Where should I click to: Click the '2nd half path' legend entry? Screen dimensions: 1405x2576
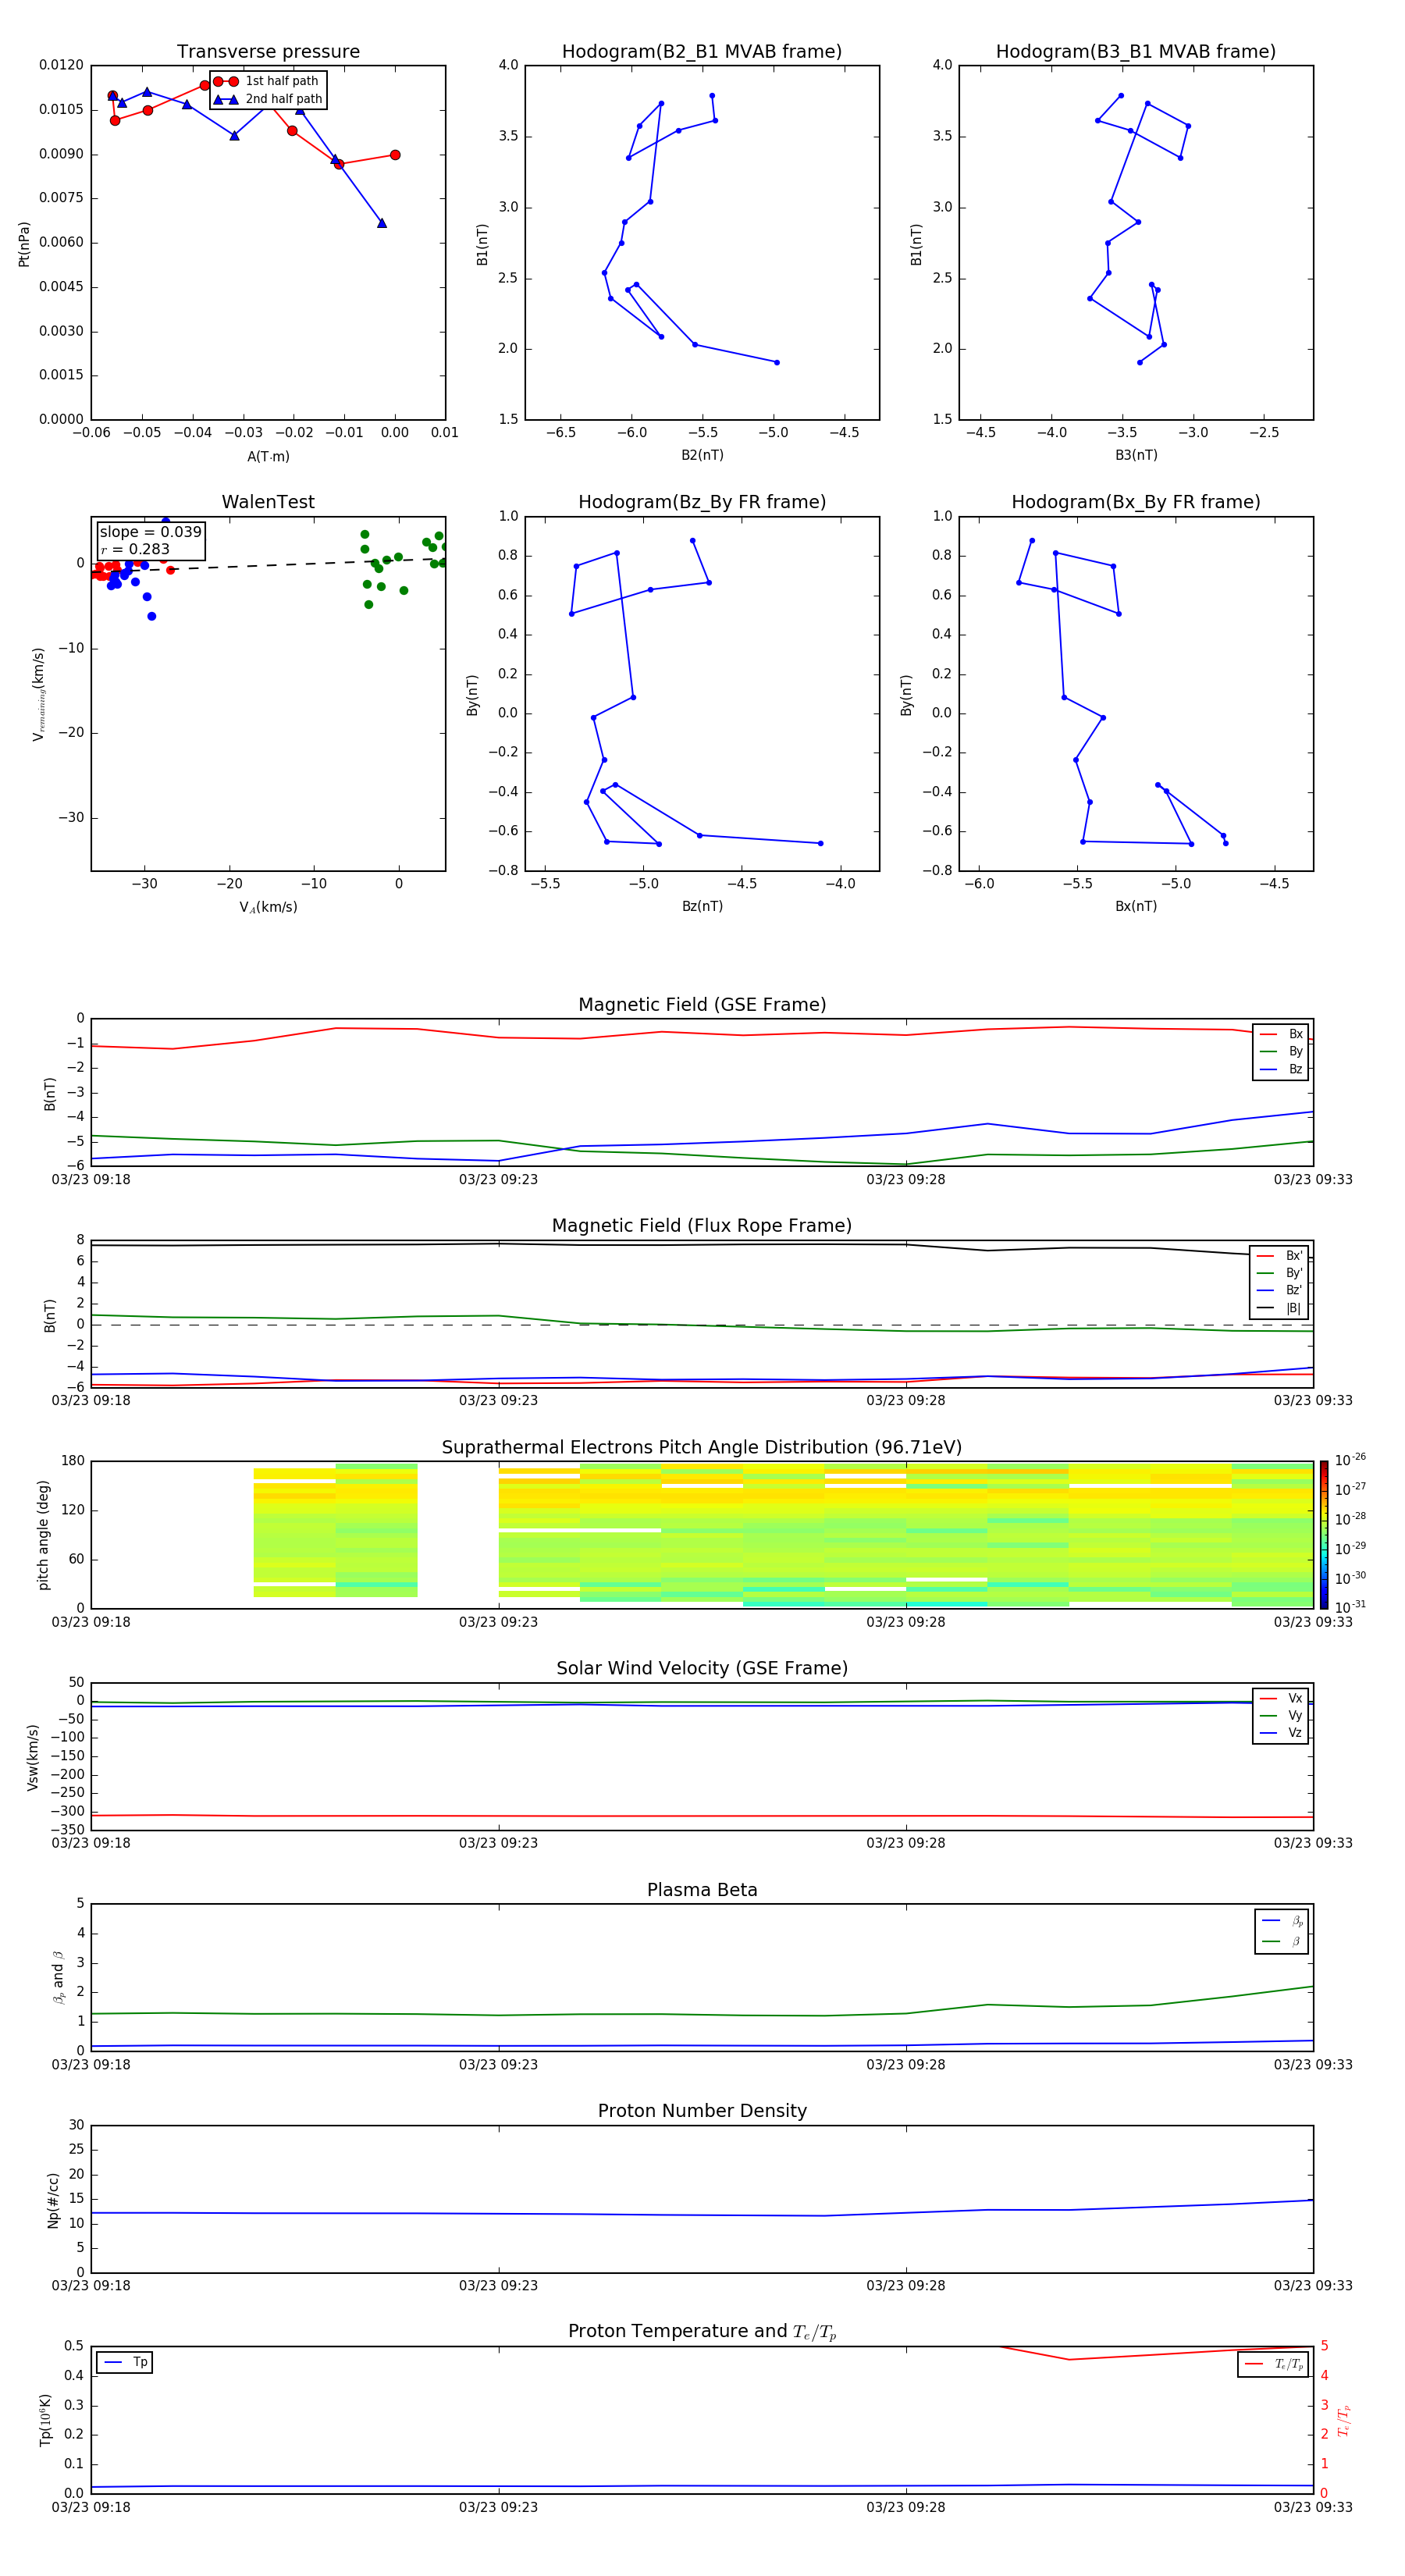click(268, 99)
